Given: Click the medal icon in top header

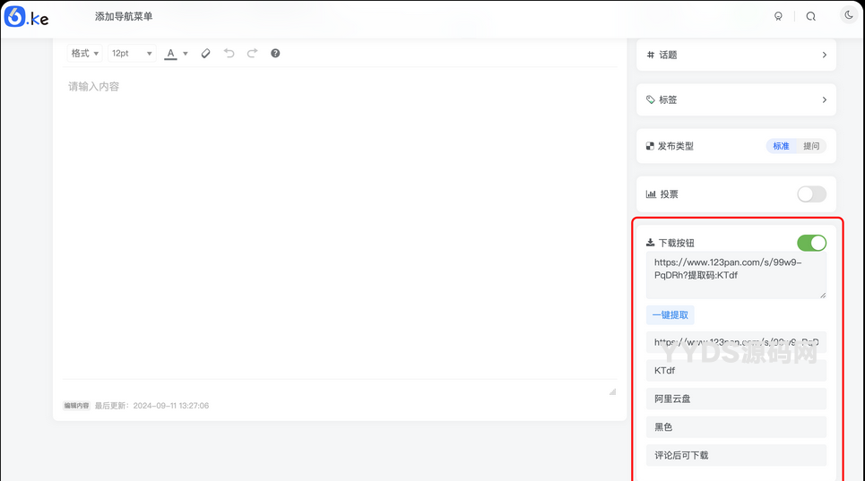Looking at the screenshot, I should [x=778, y=16].
